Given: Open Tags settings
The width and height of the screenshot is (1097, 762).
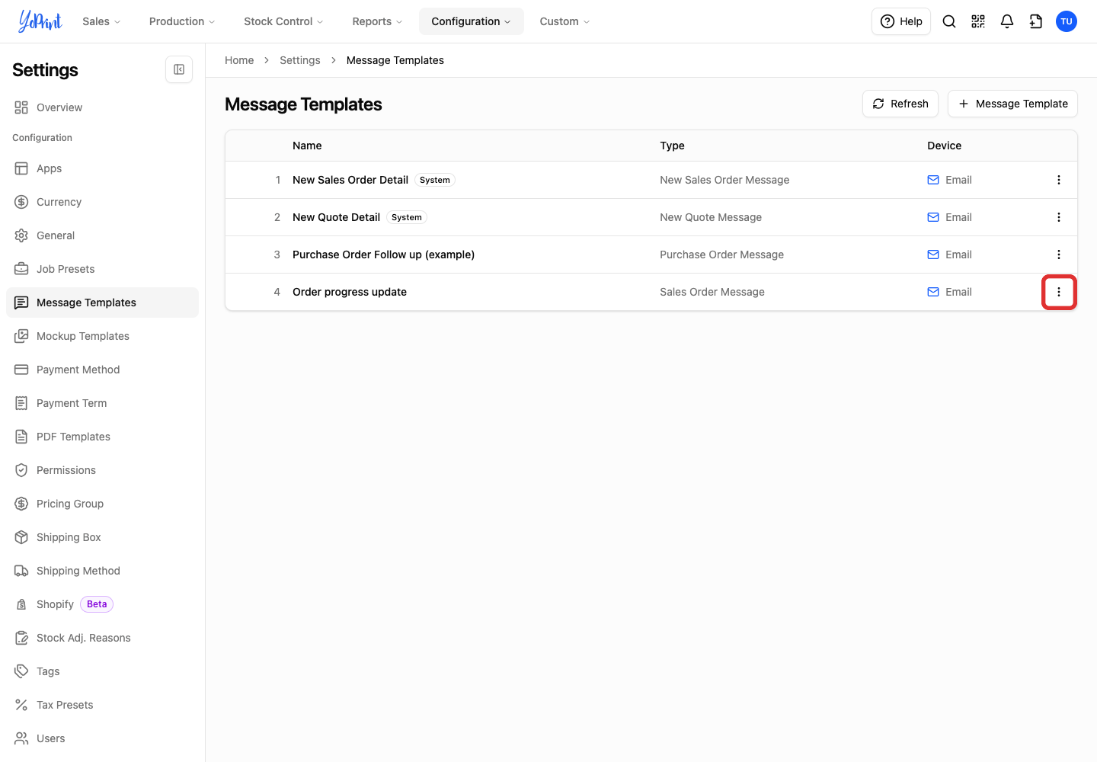Looking at the screenshot, I should point(102,671).
